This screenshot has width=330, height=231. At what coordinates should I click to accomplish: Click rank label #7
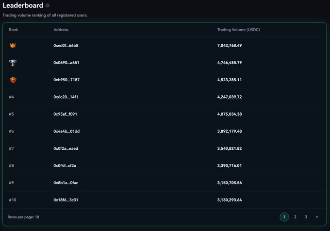(11, 148)
